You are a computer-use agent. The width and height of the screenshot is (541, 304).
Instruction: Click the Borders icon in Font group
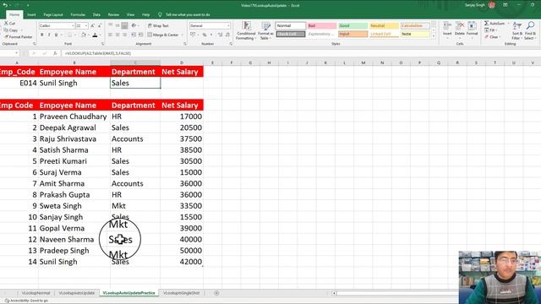pos(69,35)
